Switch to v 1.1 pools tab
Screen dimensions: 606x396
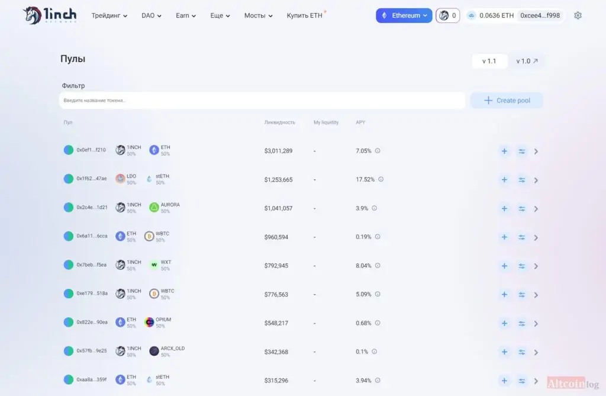click(489, 61)
